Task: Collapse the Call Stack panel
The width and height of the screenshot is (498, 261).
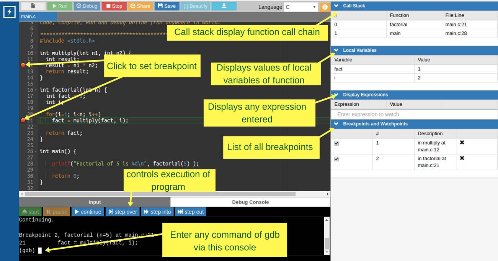Action: click(336, 5)
